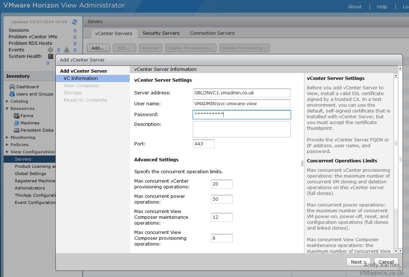Click Enable Provisioning... button
This screenshot has height=277, width=409.
(x=244, y=48)
